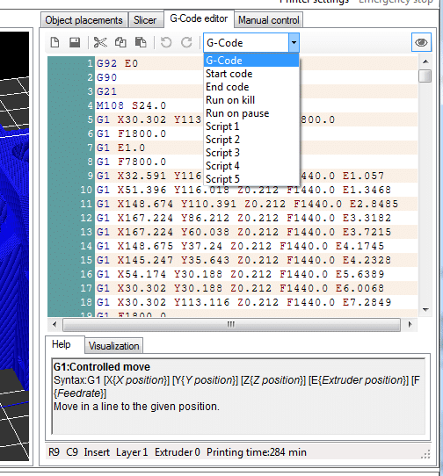Click line 4 'M108 S24.0'

coord(131,105)
